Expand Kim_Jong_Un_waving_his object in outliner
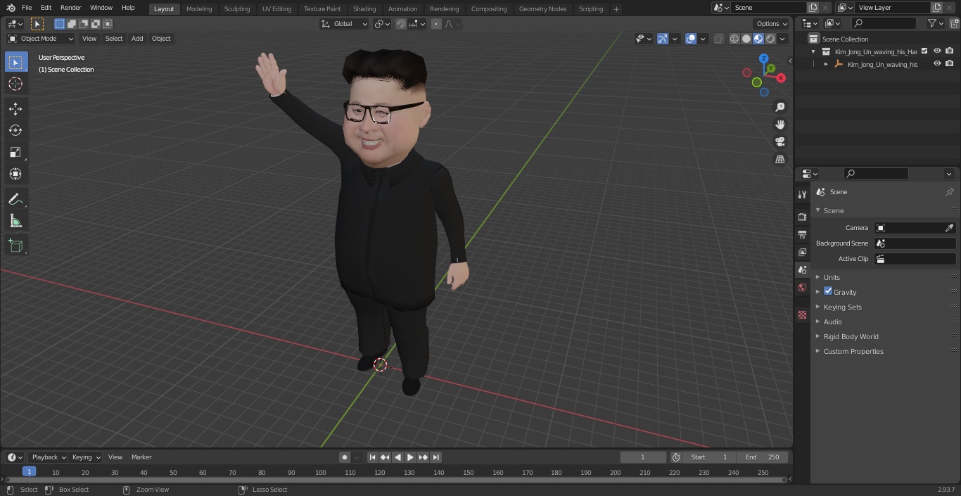 click(x=826, y=64)
